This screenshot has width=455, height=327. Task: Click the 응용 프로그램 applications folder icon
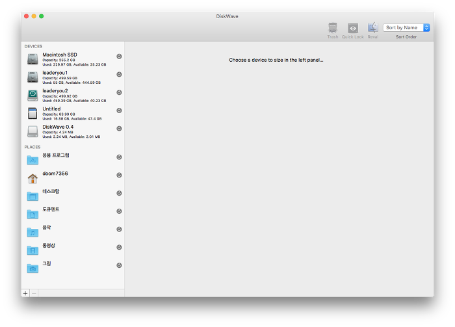(32, 159)
